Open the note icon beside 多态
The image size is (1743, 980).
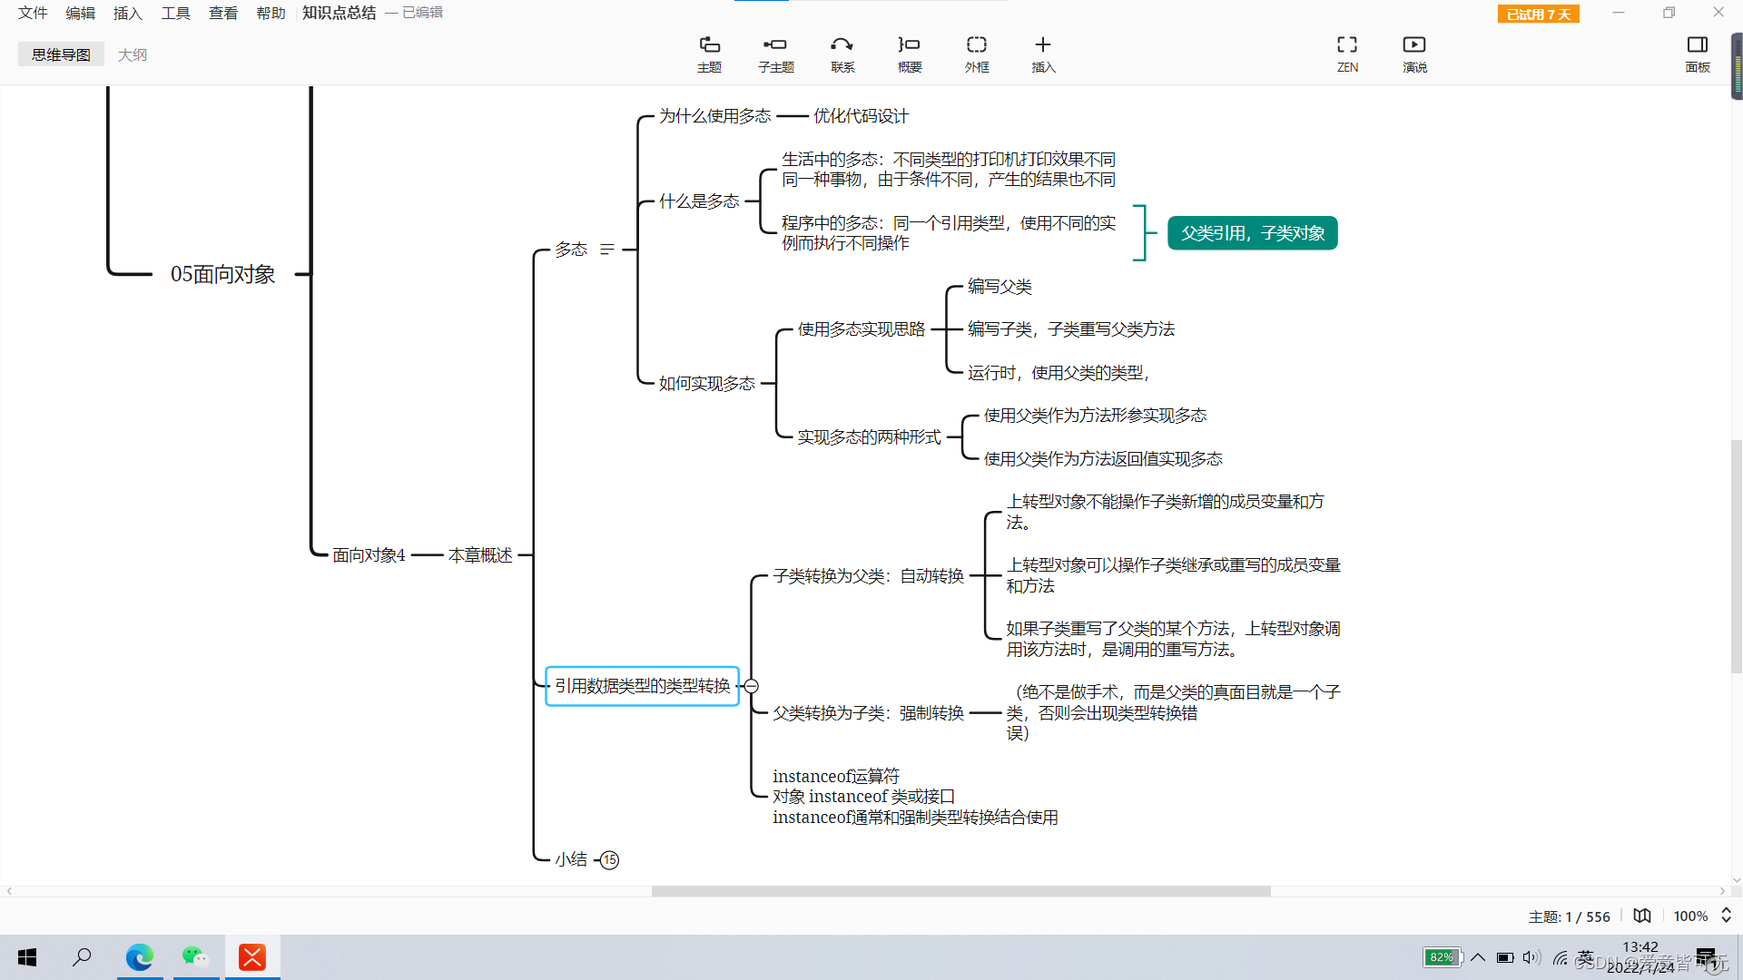[x=607, y=249]
